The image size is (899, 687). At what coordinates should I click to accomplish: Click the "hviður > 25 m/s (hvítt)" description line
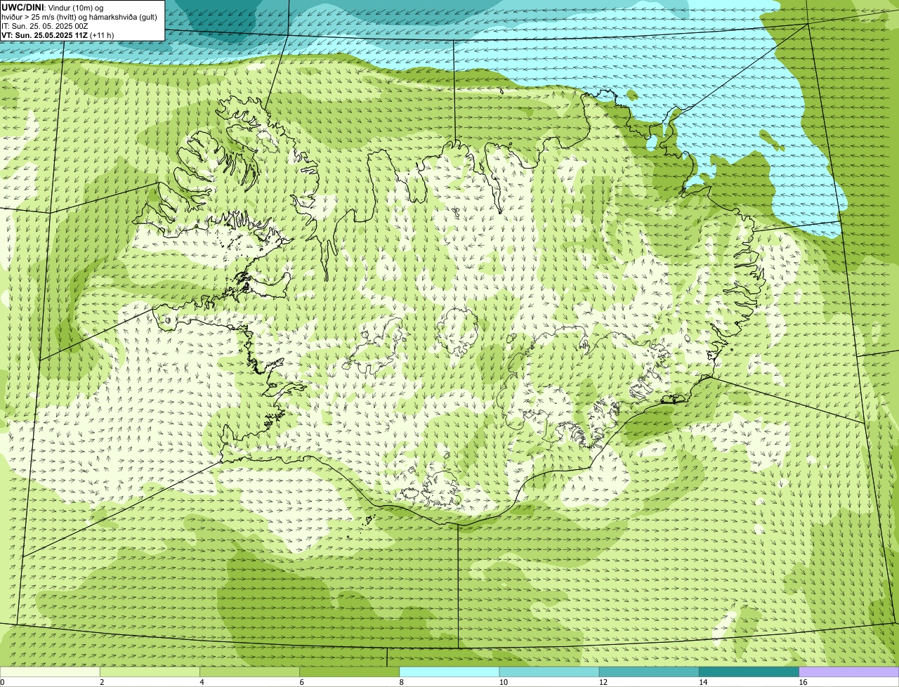tap(79, 17)
